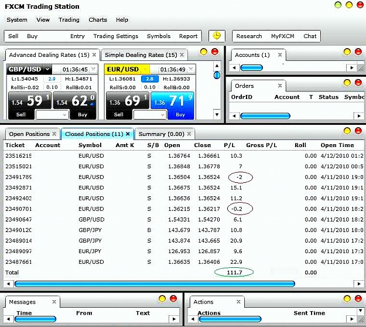The height and width of the screenshot is (327, 366).
Task: Open MyFXCM
Action: pos(282,36)
